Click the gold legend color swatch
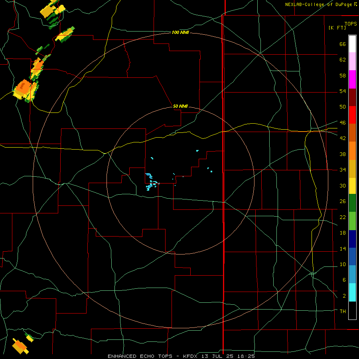Image resolution: width=359 pixels, height=359 pixels. tap(352, 169)
